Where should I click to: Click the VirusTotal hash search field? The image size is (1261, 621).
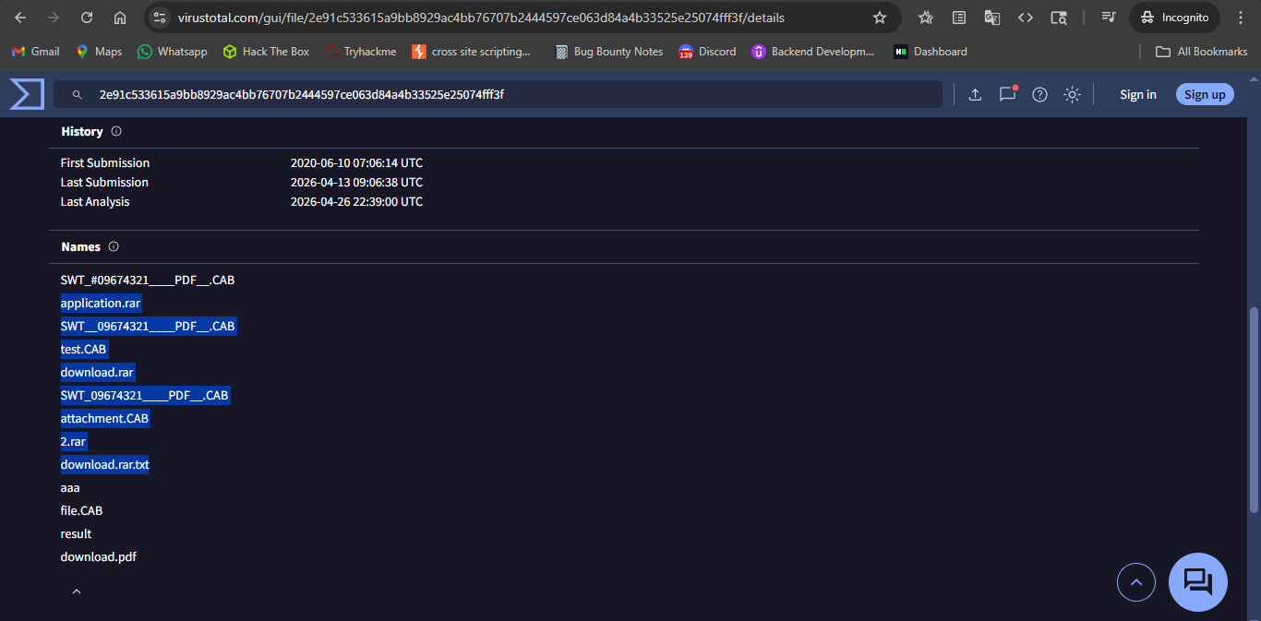[x=498, y=94]
